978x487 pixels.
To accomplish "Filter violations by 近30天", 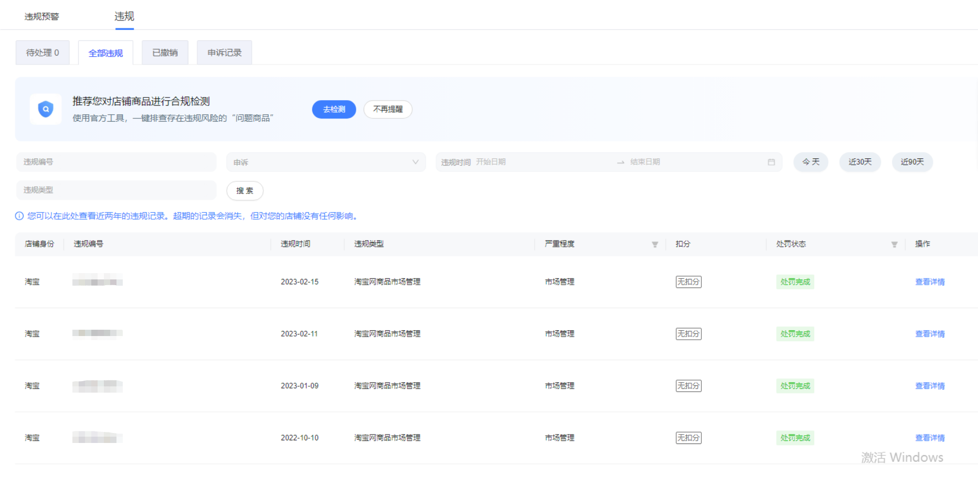I will (x=859, y=162).
